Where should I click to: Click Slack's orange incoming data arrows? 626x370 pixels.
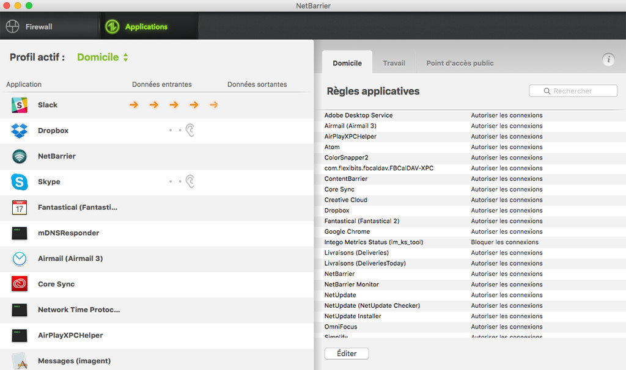point(174,105)
